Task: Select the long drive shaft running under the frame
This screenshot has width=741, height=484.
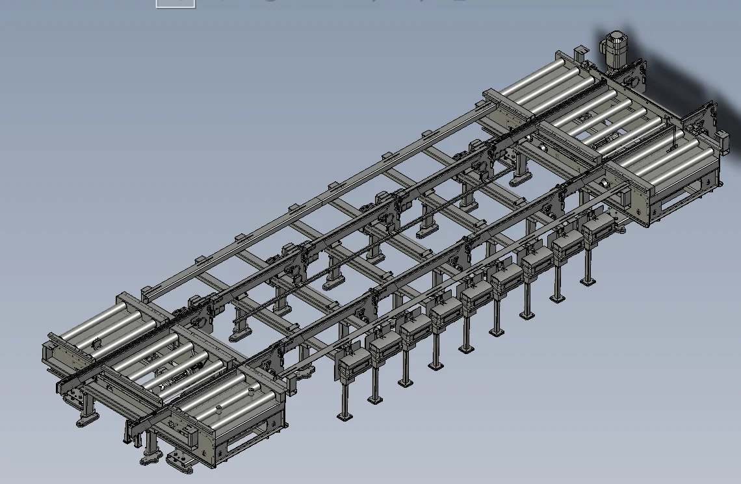Action: pyautogui.click(x=374, y=244)
